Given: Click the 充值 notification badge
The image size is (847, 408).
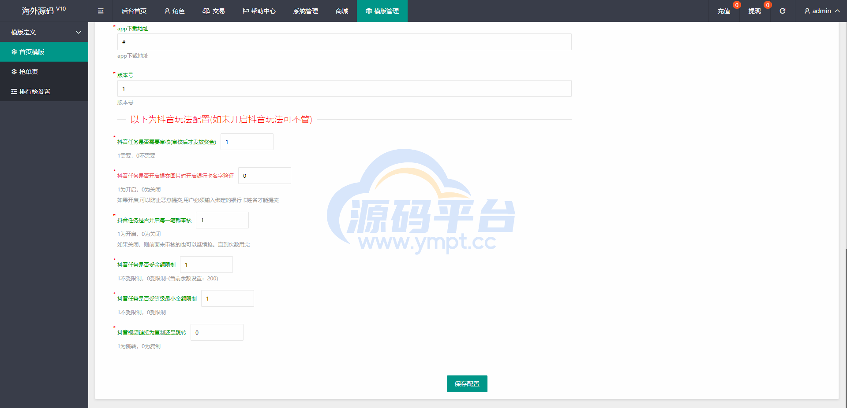Looking at the screenshot, I should (737, 5).
